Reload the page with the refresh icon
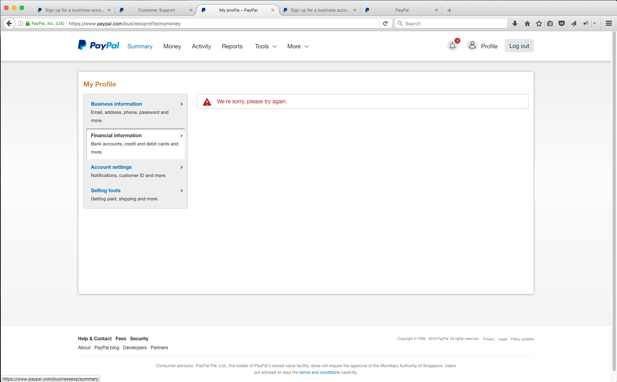This screenshot has width=617, height=382. point(385,23)
